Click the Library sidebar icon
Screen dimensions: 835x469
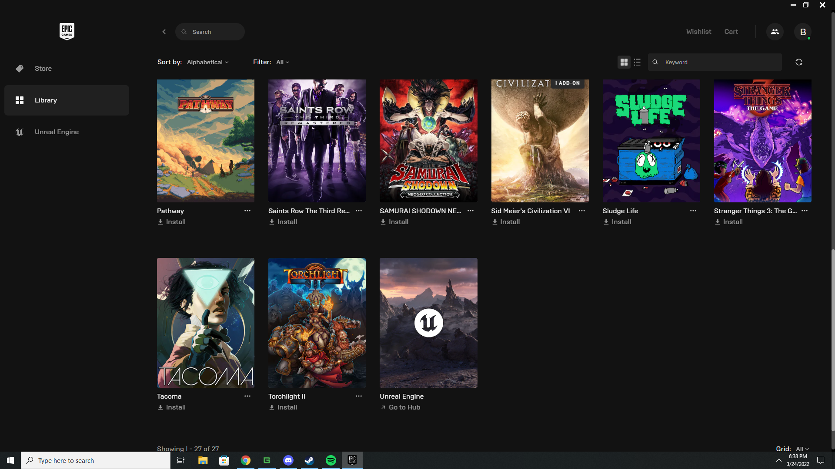click(x=19, y=99)
